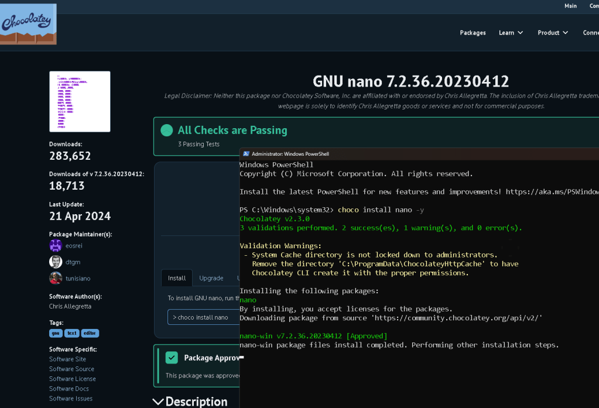Click the choco install nano -y command line

click(381, 210)
